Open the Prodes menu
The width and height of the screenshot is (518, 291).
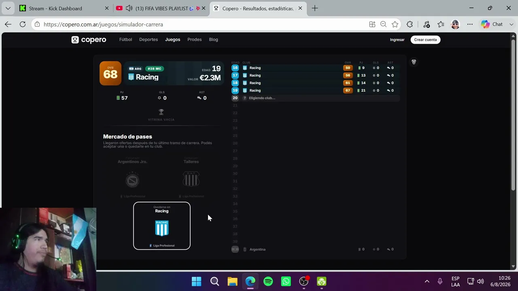click(194, 40)
